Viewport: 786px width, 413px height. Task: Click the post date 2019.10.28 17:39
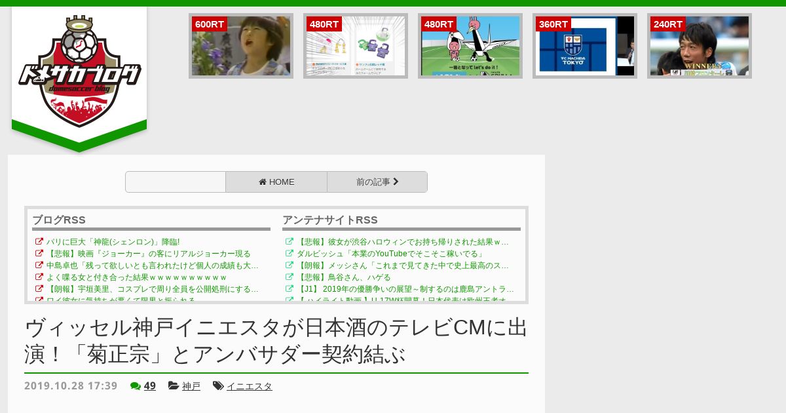pos(71,385)
